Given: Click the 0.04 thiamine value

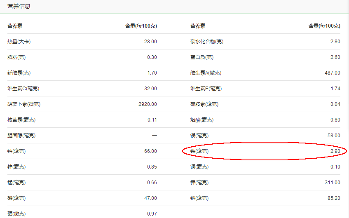Looking at the screenshot, I should (335, 104).
